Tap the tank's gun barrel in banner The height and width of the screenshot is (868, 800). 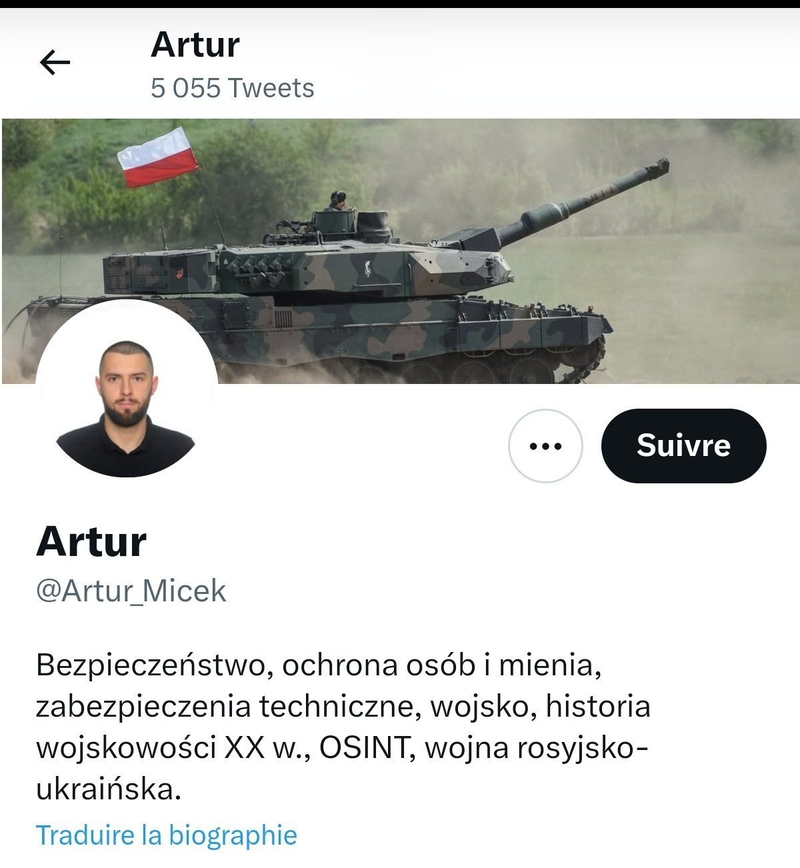pyautogui.click(x=583, y=198)
